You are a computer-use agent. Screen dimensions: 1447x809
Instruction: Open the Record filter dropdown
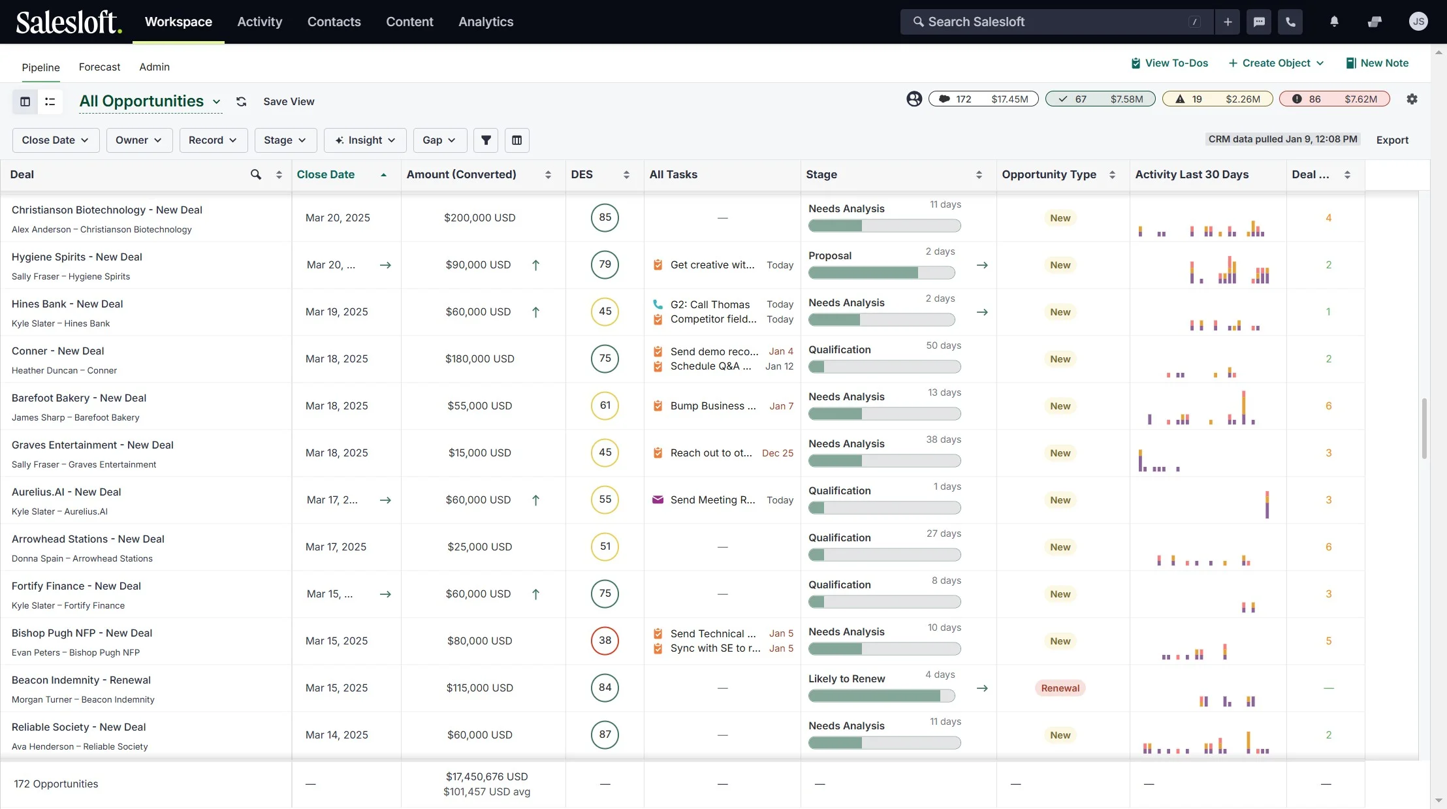point(214,140)
